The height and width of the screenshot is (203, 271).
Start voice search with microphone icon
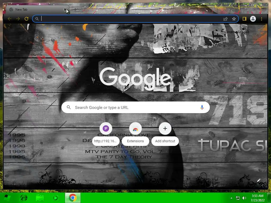point(202,107)
